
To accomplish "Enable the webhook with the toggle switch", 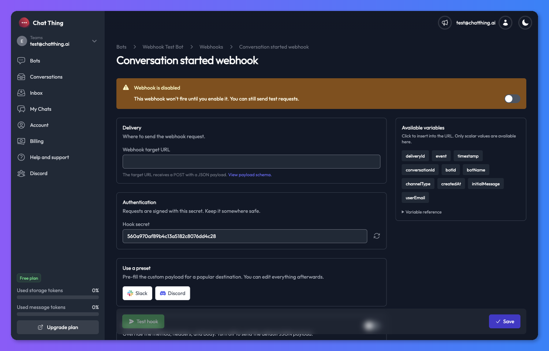I will pos(512,99).
